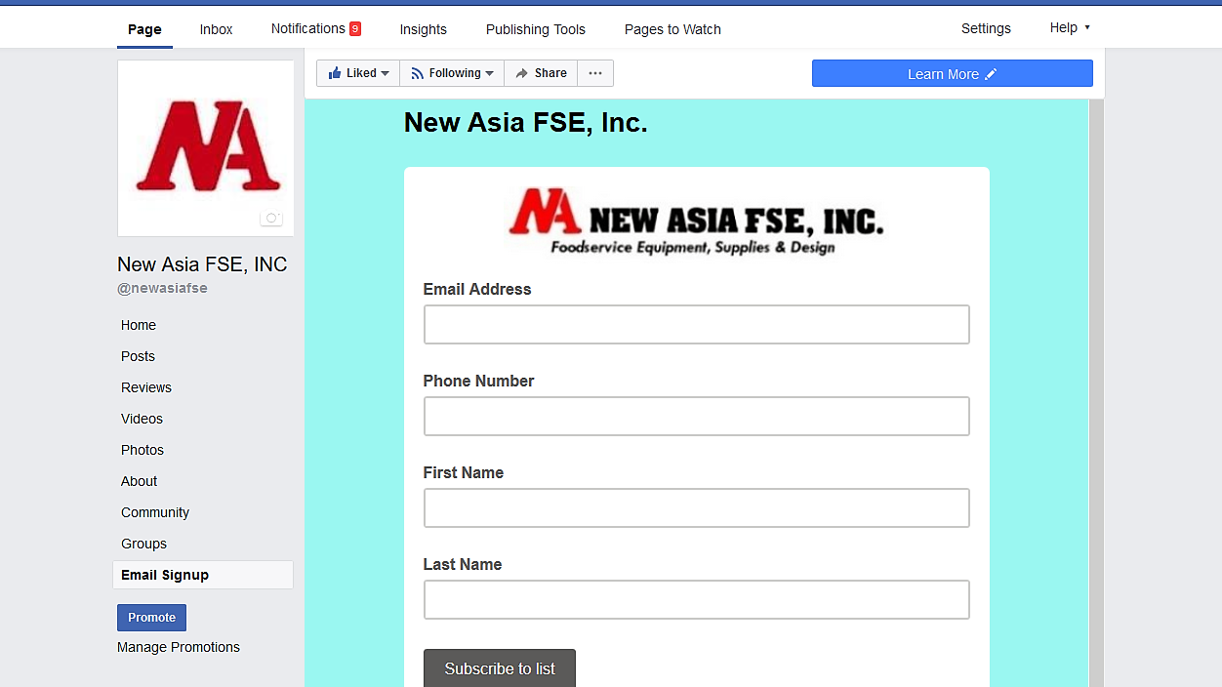Click the blue Promote button
Viewport: 1222px width, 687px height.
(151, 618)
